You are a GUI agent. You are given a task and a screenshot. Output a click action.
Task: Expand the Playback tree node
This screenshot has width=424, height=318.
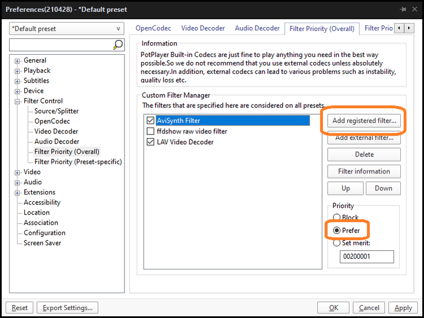coord(18,71)
